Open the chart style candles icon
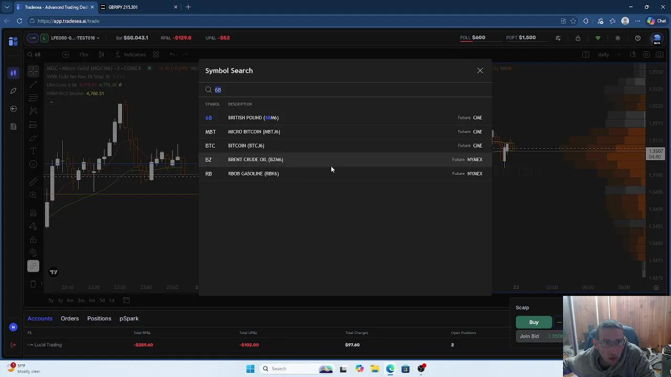The height and width of the screenshot is (377, 671). coord(101,54)
